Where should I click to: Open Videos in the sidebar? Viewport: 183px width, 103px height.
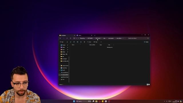tap(64, 47)
